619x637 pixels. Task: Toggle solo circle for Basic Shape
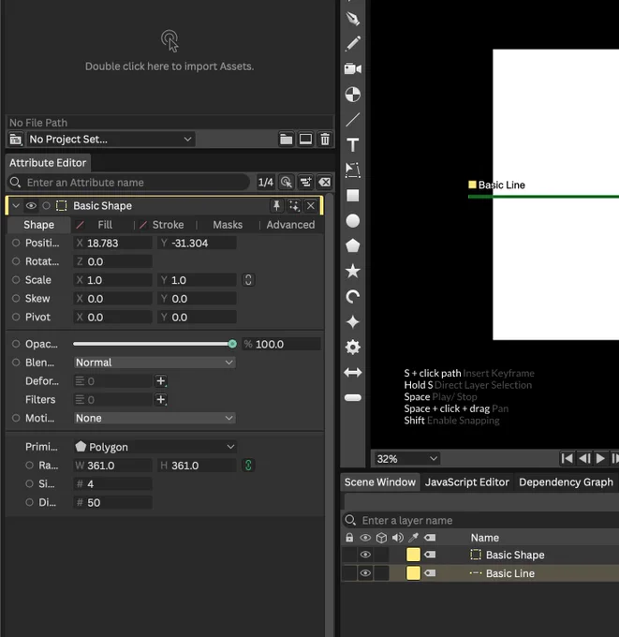pos(46,206)
